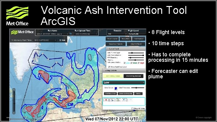
Task: Adjust the Airports slider
Action: click(x=135, y=60)
